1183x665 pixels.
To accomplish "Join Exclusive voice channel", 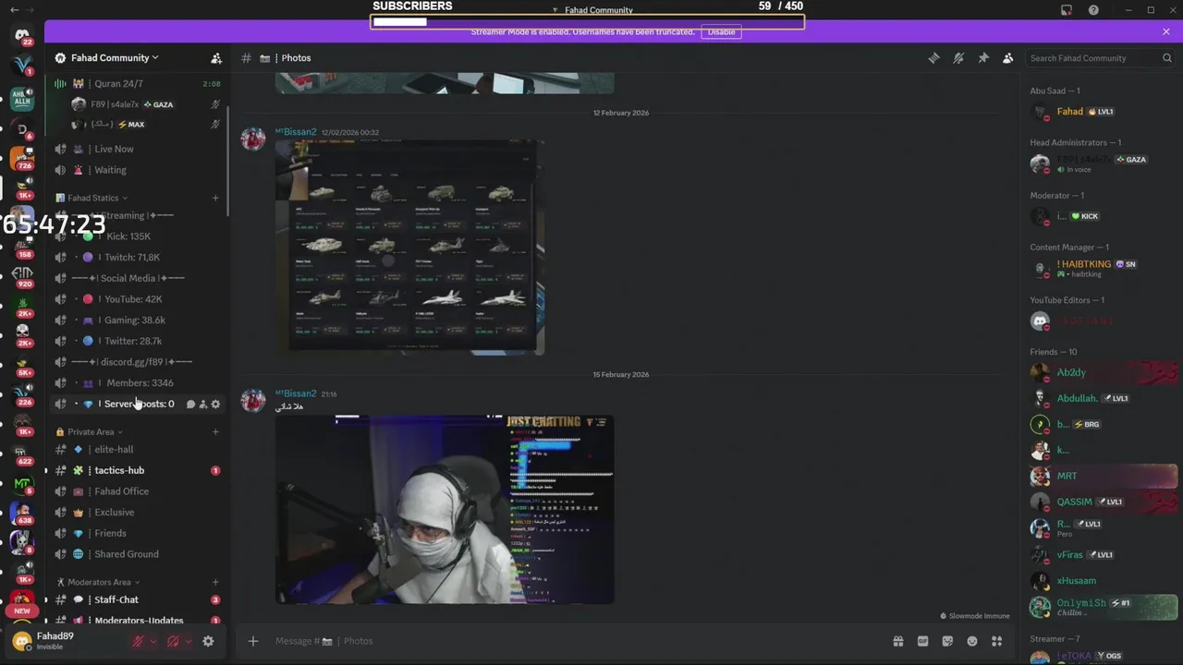I will tap(137, 513).
